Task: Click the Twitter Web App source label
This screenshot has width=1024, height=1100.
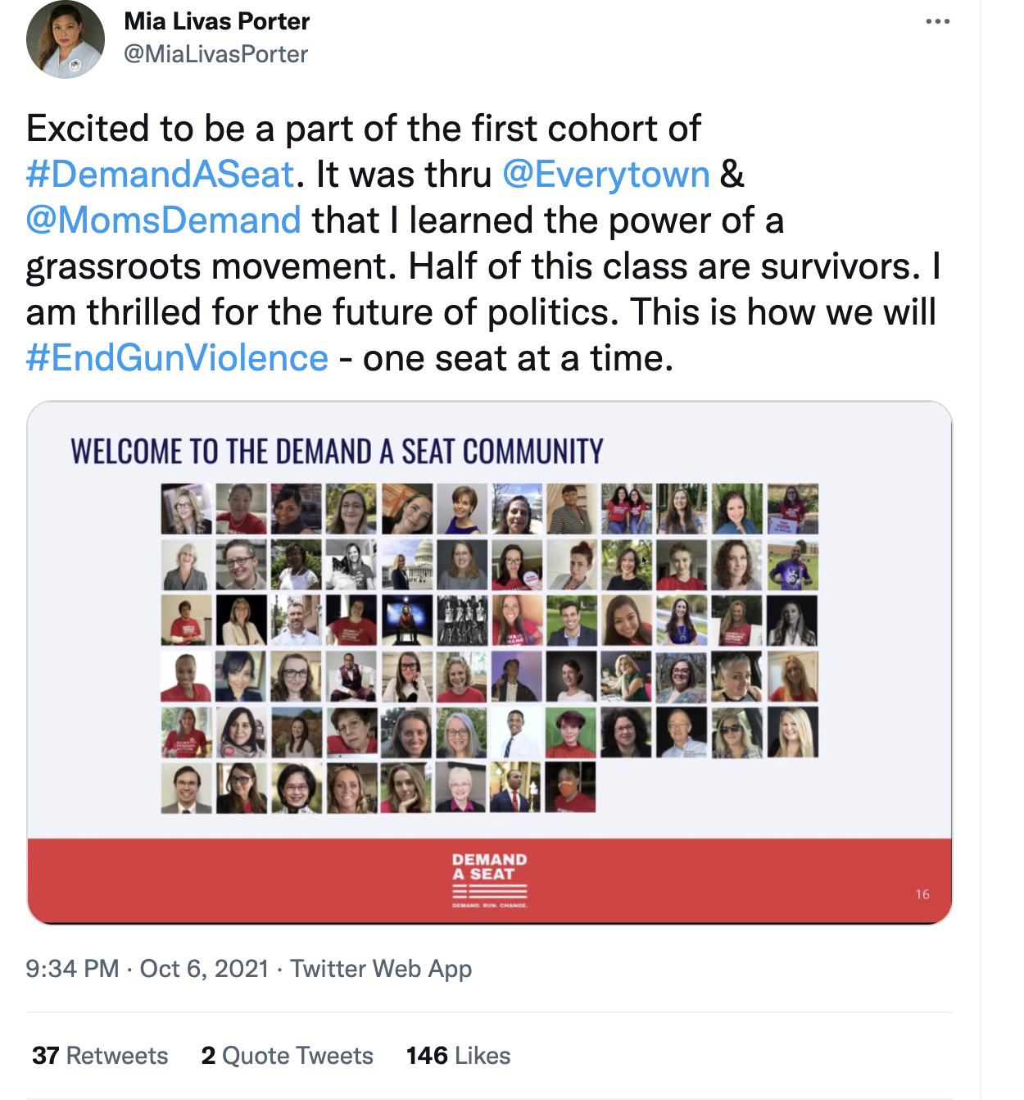Action: coord(383,969)
